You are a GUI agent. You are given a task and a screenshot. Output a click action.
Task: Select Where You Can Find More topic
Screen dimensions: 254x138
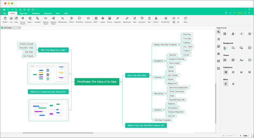coord(146,126)
